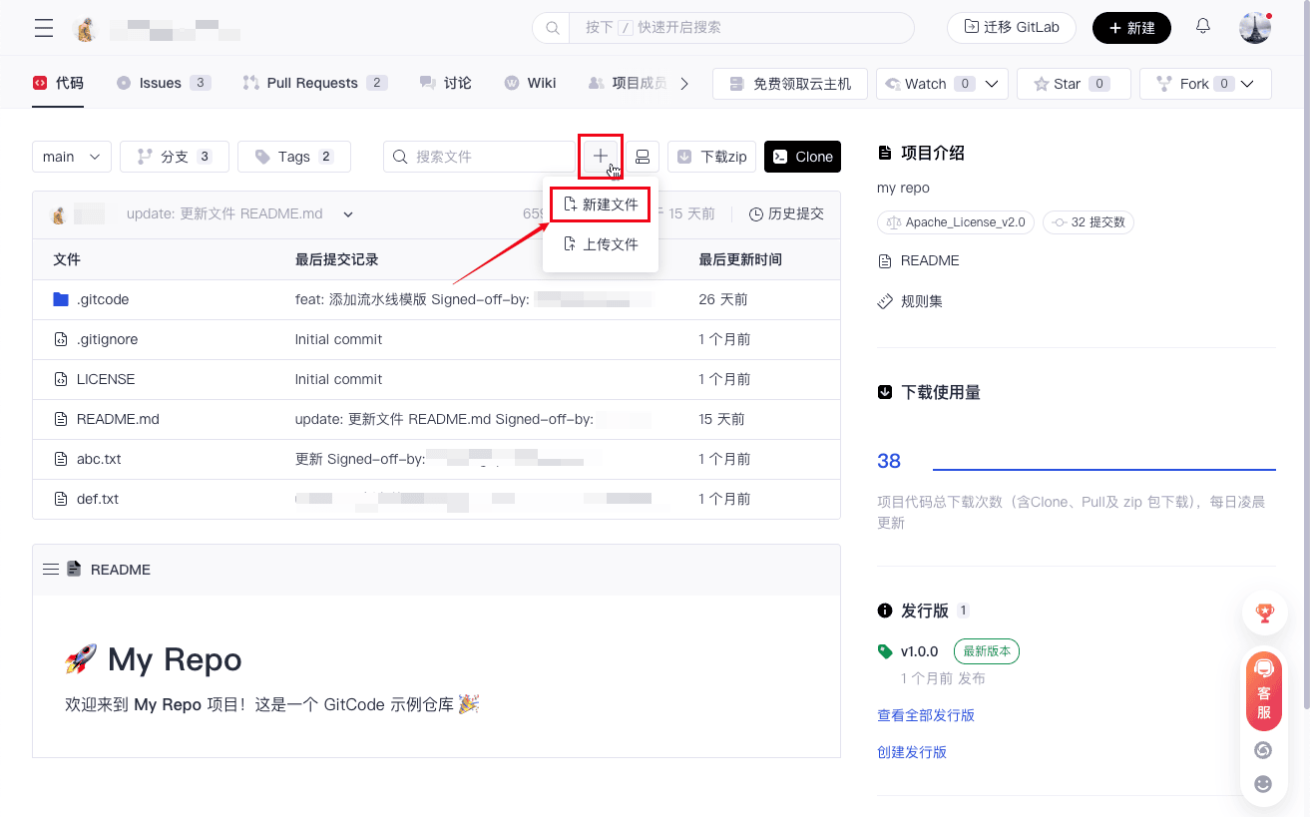Star this repository
The height and width of the screenshot is (817, 1310).
tap(1073, 84)
